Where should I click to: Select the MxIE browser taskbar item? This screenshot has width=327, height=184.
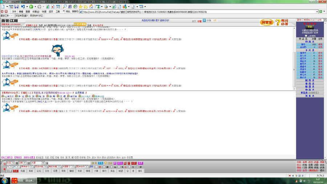[x=23, y=180]
